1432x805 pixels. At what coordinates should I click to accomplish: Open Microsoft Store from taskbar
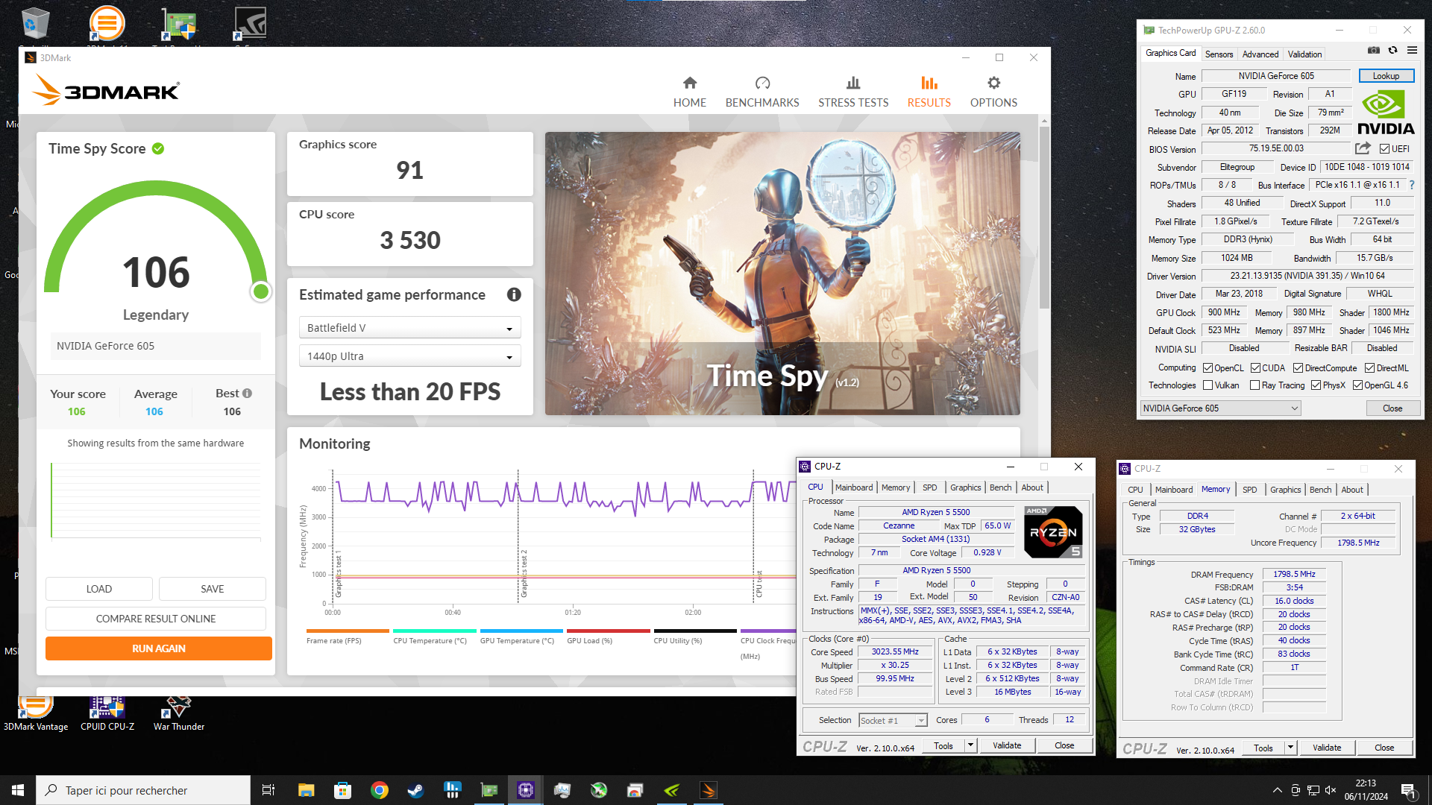pos(342,790)
